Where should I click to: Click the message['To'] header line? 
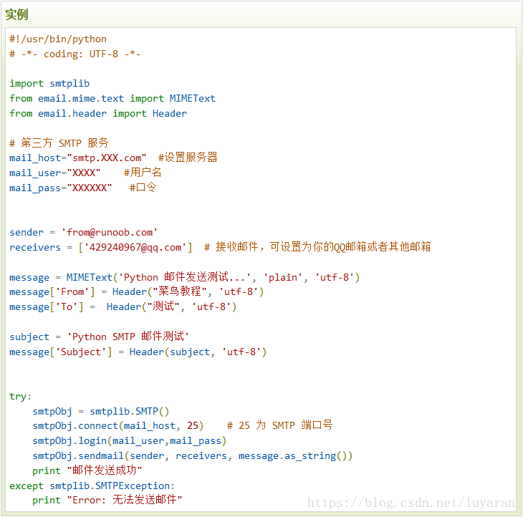(x=123, y=306)
